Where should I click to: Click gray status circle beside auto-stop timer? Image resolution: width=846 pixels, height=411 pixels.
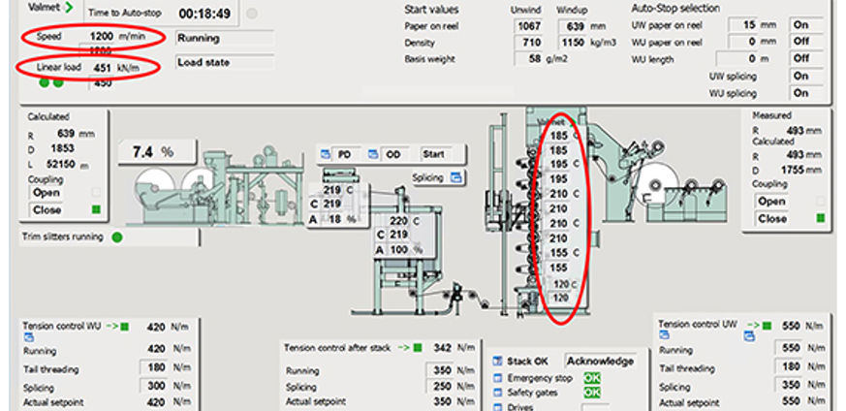coord(251,14)
